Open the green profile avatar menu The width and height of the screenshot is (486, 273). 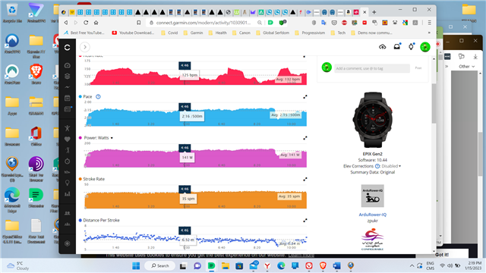point(425,47)
